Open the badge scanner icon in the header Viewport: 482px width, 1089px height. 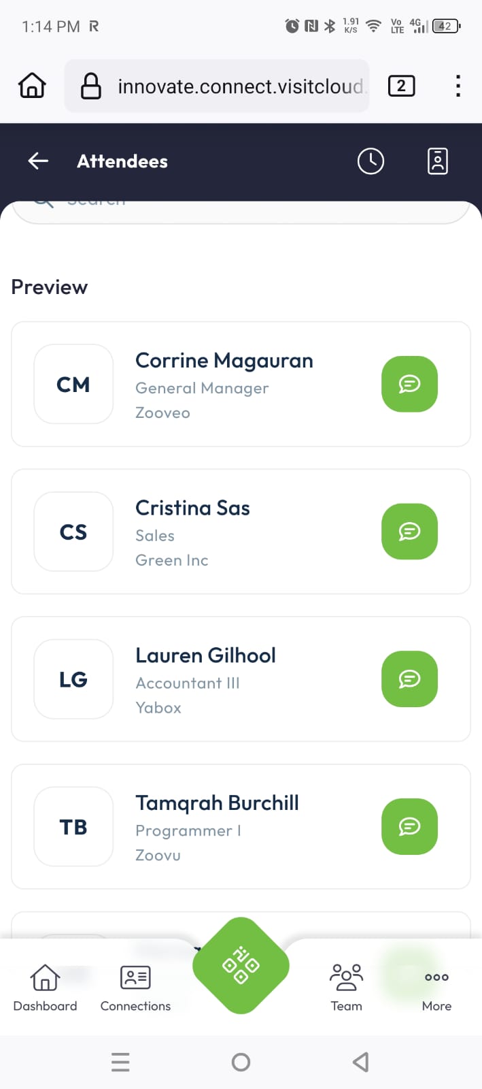coord(438,161)
